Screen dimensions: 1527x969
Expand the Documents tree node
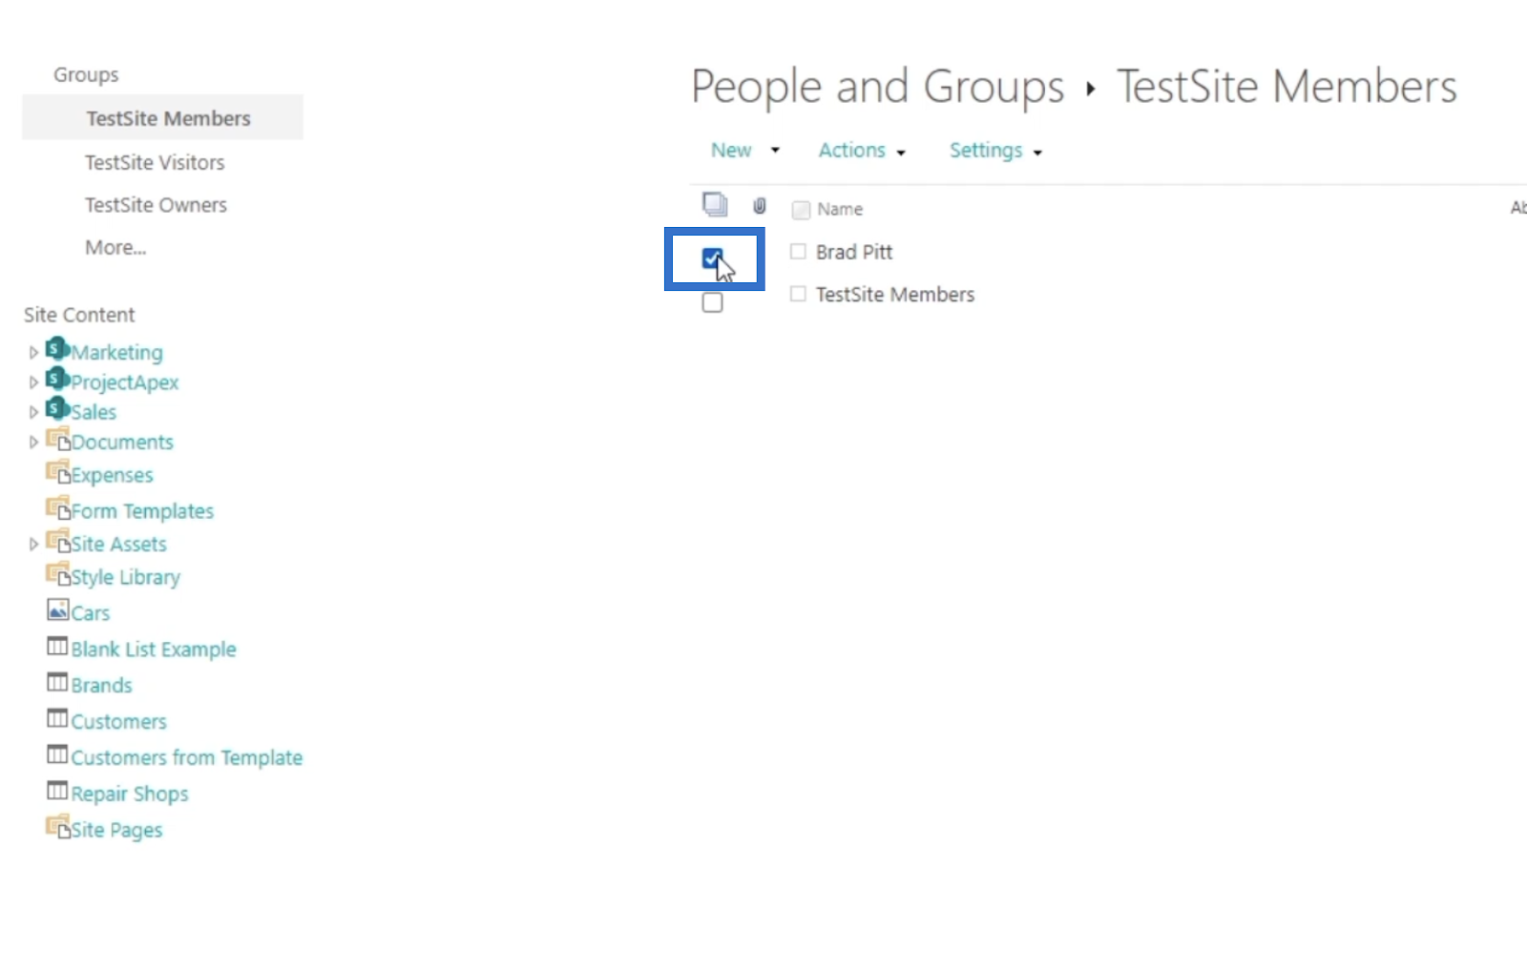tap(33, 443)
